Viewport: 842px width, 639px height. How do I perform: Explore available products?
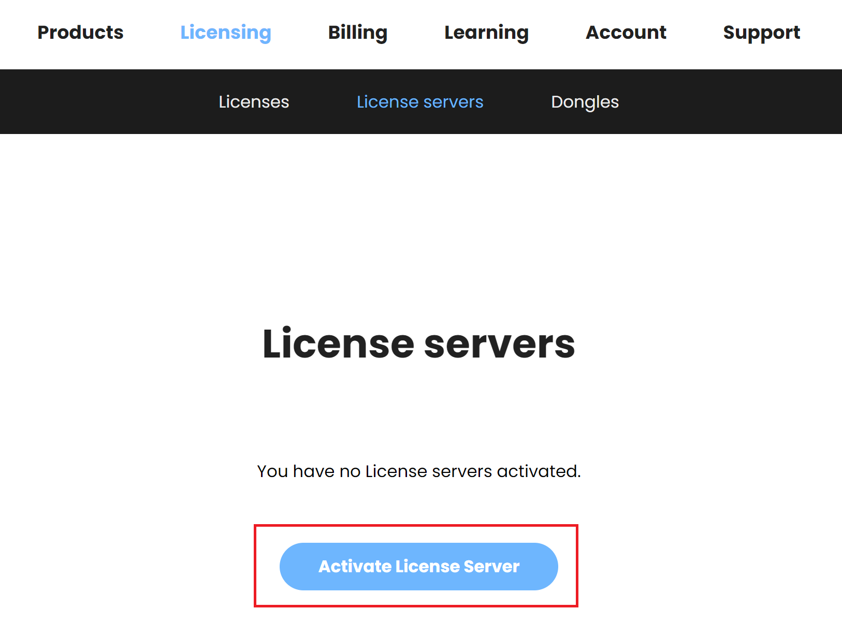click(x=80, y=33)
